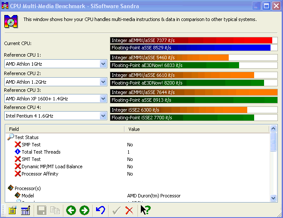Screen dimensions: 283x218
Task: Click the Floating-Point iSSE2 7700 it/s bar
Action: pyautogui.click(x=194, y=118)
